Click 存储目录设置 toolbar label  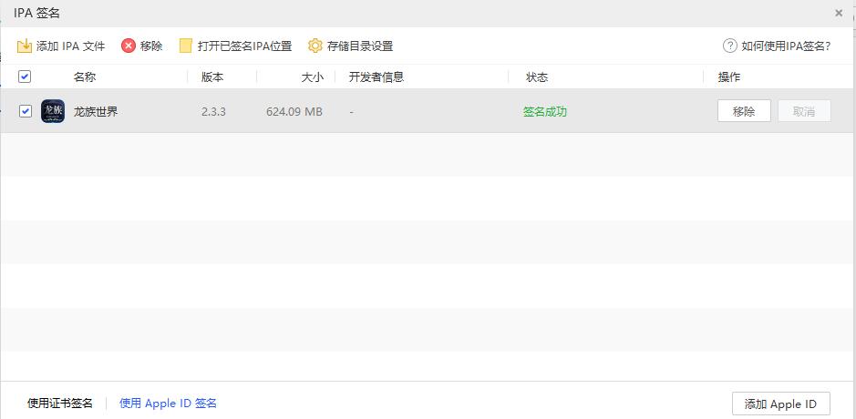(x=360, y=46)
